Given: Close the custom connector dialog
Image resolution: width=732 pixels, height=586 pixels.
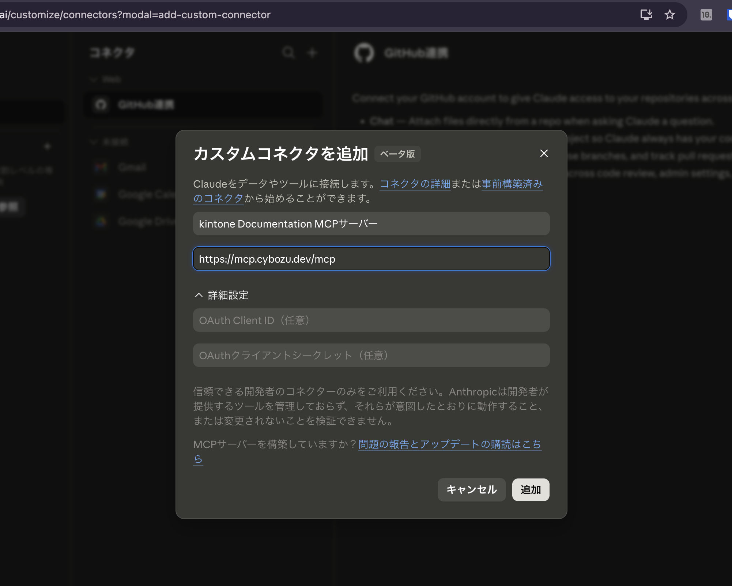Looking at the screenshot, I should pos(544,153).
